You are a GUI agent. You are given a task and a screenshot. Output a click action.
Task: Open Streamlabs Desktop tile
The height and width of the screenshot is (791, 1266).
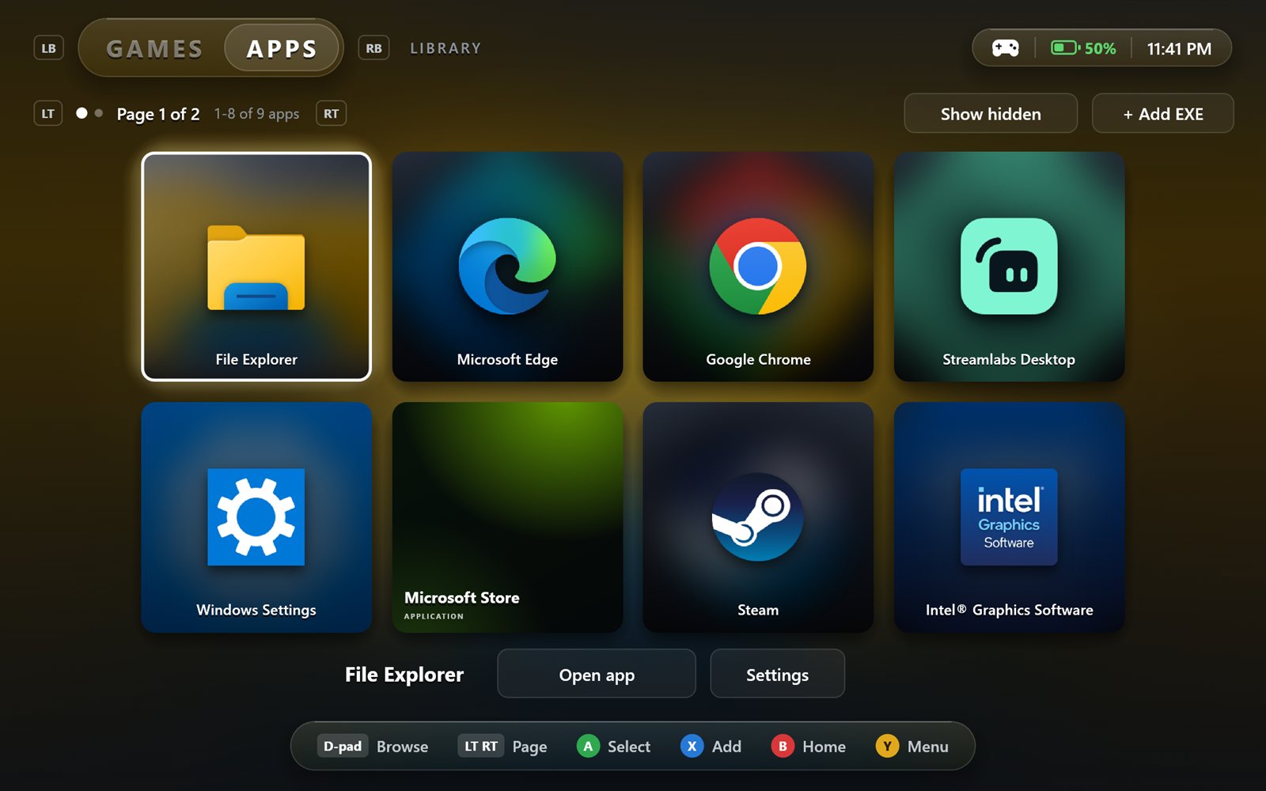(x=1009, y=267)
